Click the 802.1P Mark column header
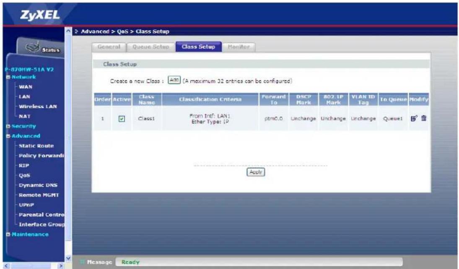The width and height of the screenshot is (459, 269). pos(333,100)
